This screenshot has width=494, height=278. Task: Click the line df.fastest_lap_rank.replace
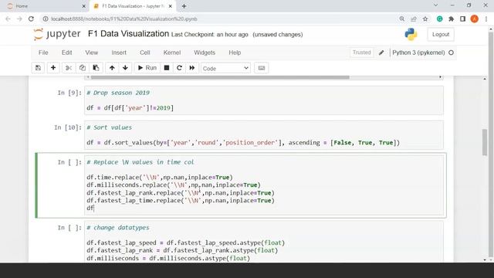point(181,192)
